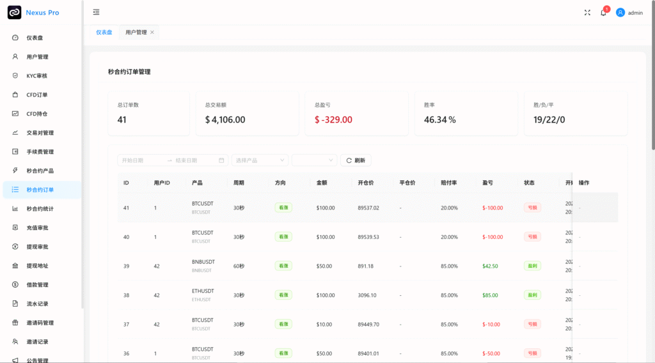The image size is (655, 363).
Task: Click the admin user avatar icon
Action: click(x=620, y=12)
